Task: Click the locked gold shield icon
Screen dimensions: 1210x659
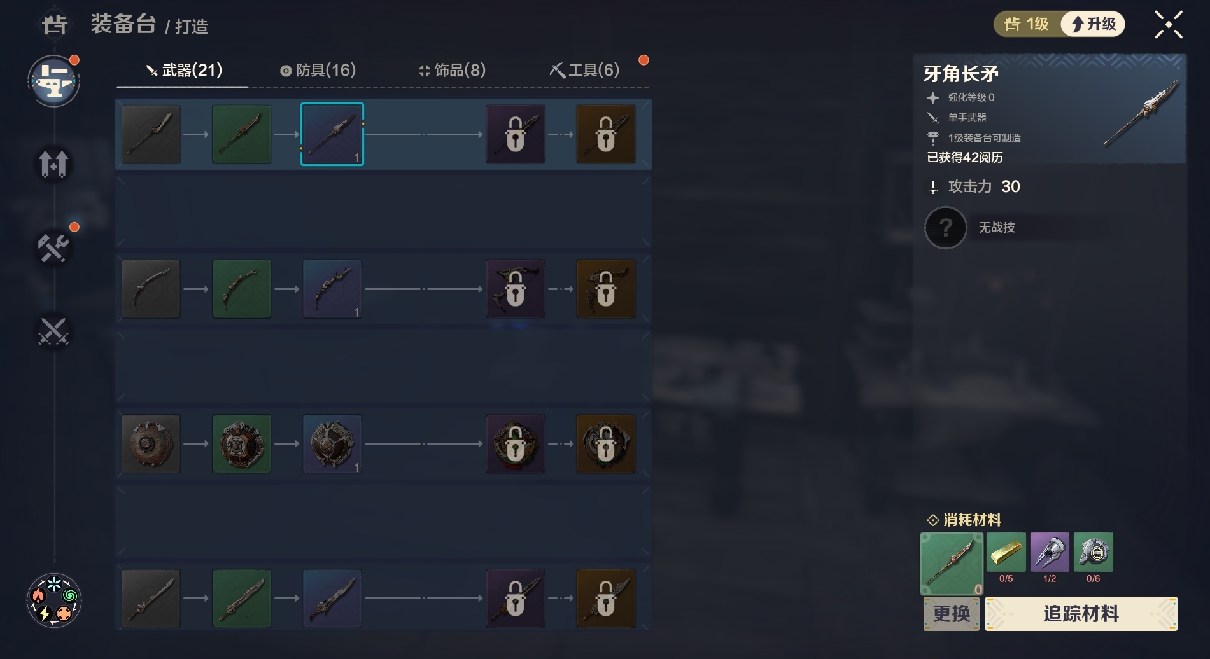Action: coord(605,443)
